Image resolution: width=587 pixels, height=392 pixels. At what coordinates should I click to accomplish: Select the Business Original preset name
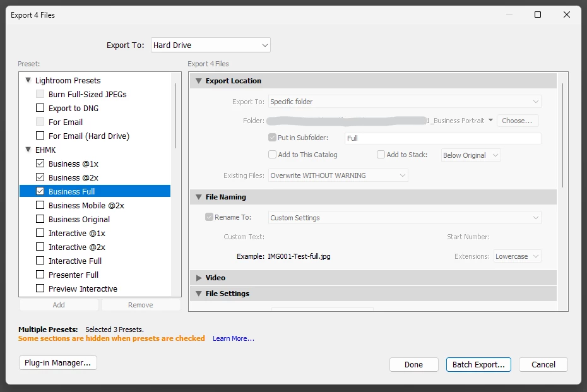[79, 220]
